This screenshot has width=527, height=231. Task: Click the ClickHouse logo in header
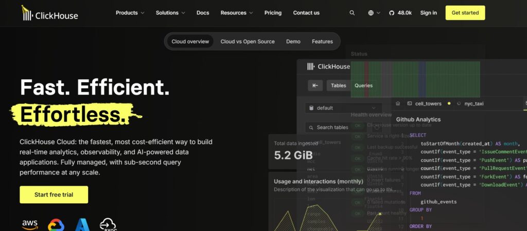pyautogui.click(x=49, y=13)
